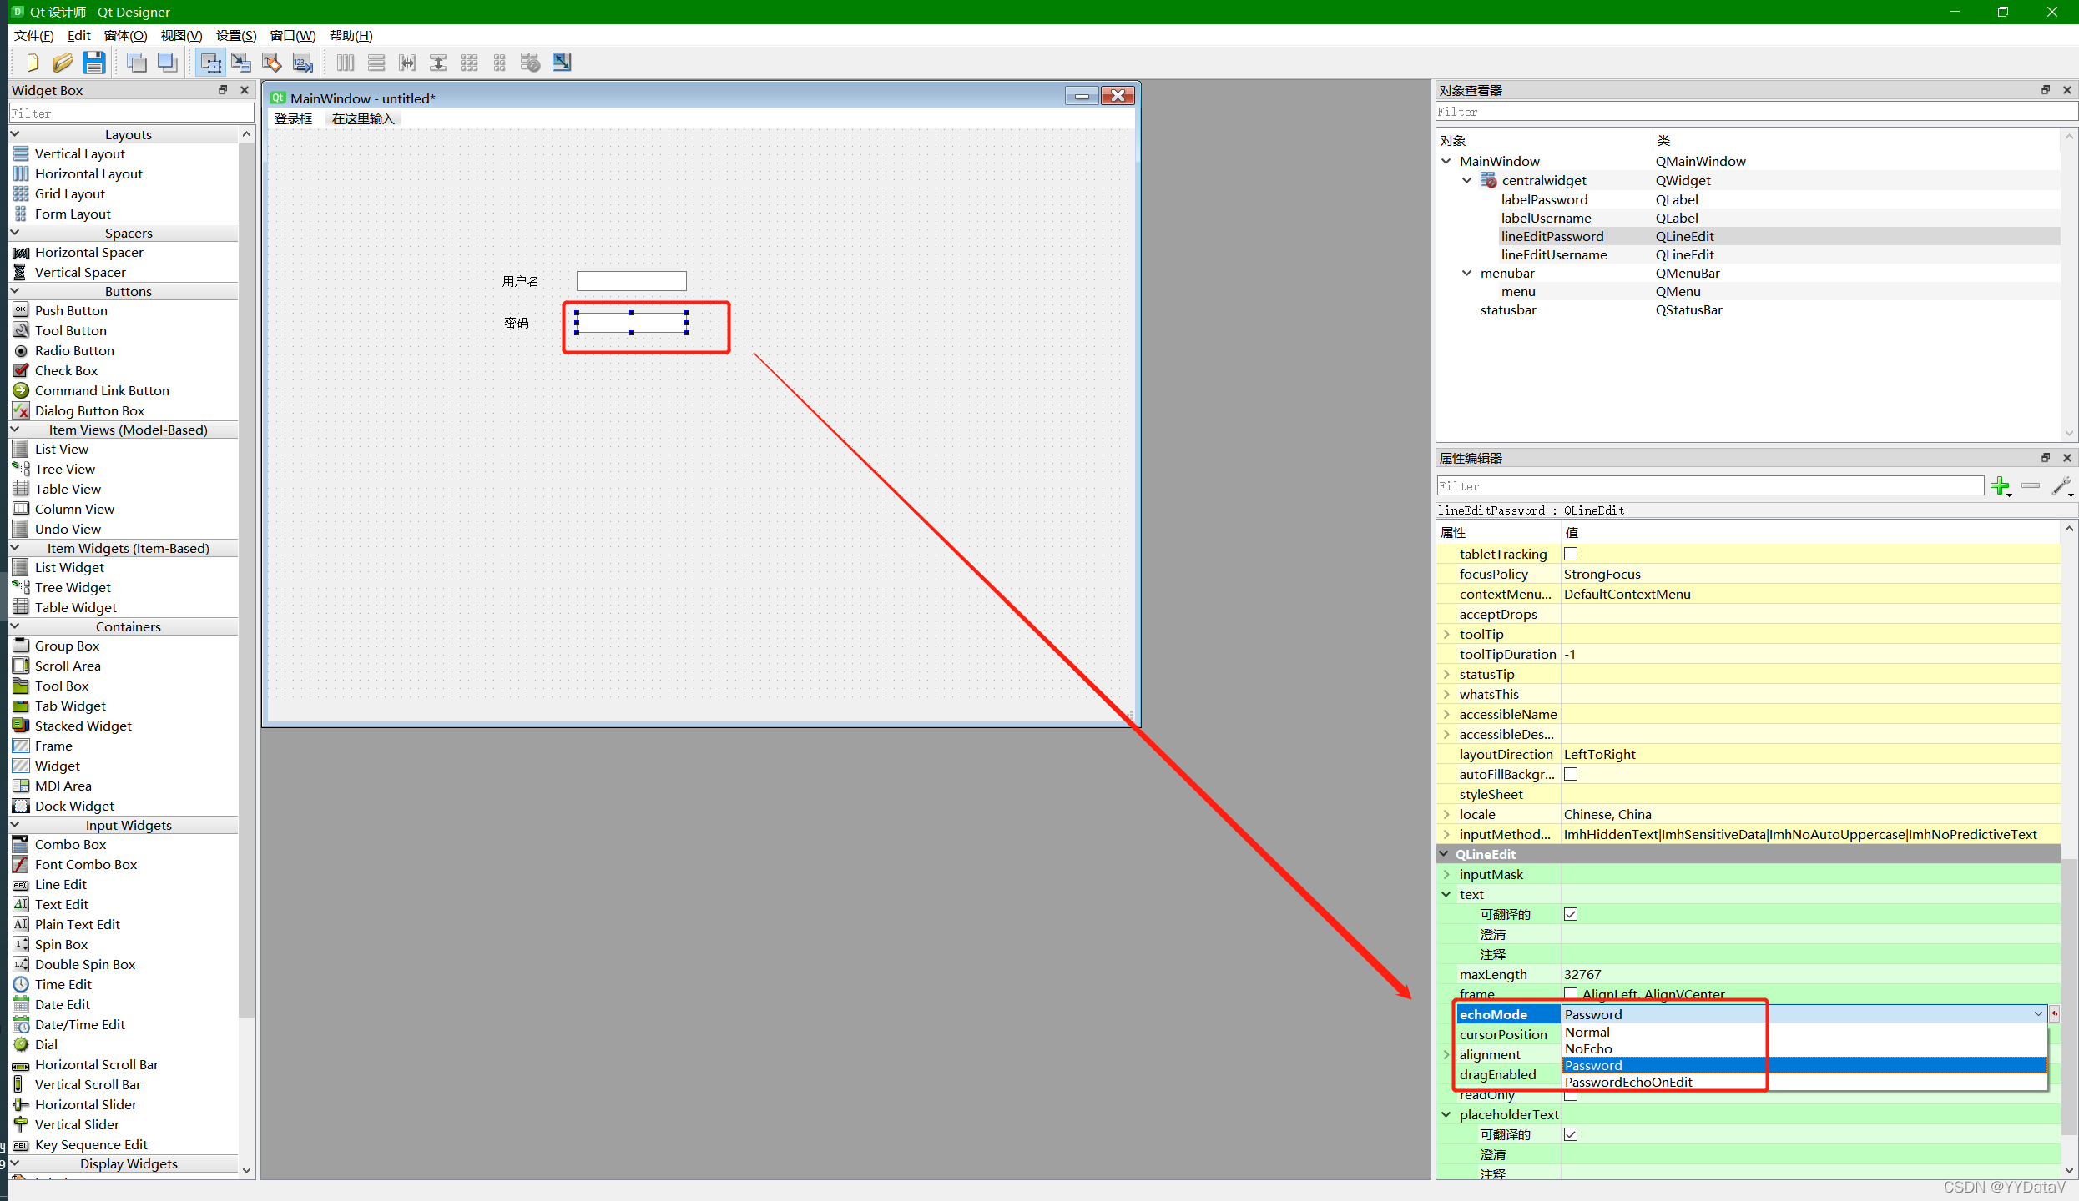The height and width of the screenshot is (1201, 2079).
Task: Click the Open file folder icon
Action: [x=63, y=63]
